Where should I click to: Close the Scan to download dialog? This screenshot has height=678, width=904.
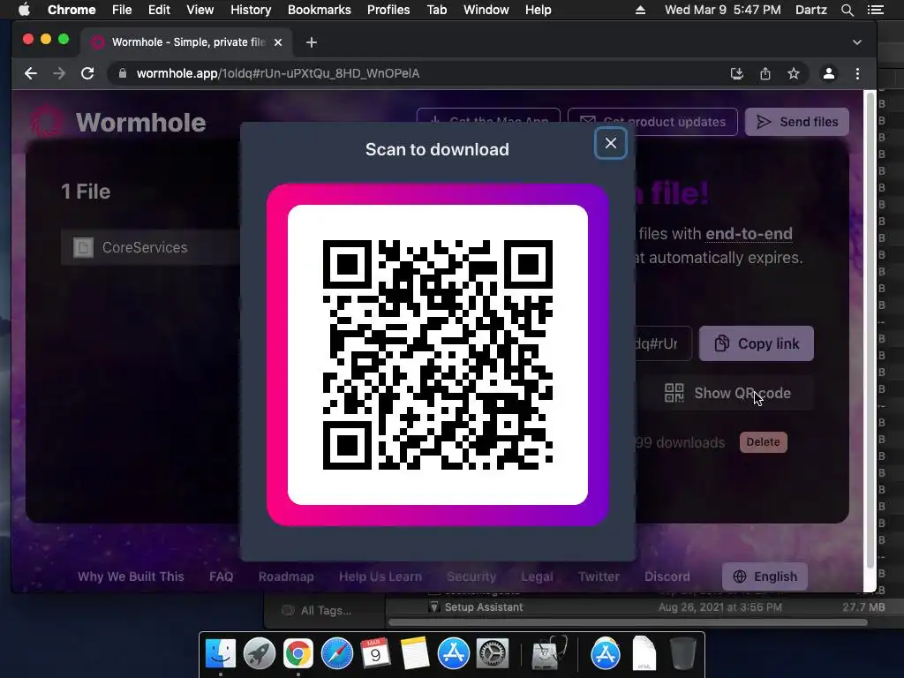tap(611, 143)
